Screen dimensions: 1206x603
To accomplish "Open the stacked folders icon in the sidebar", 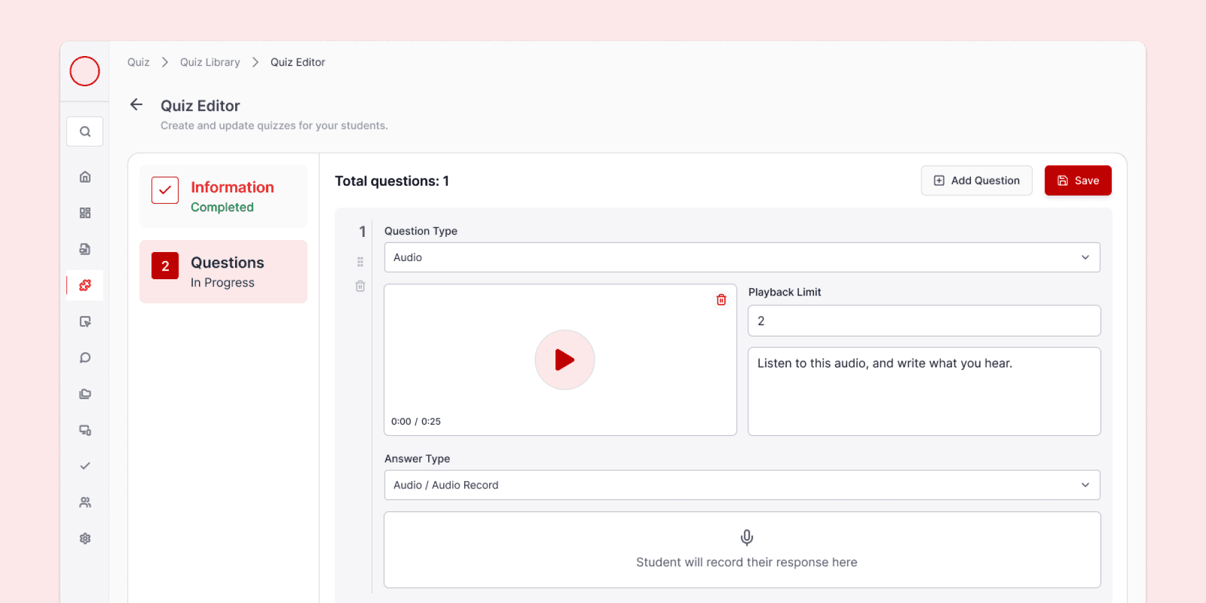I will (85, 394).
